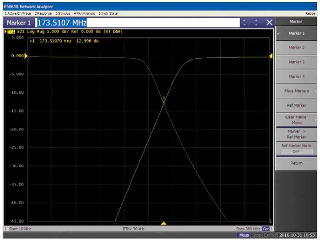Image resolution: width=320 pixels, height=240 pixels.
Task: Expand the More Markers submenu
Action: tap(296, 91)
